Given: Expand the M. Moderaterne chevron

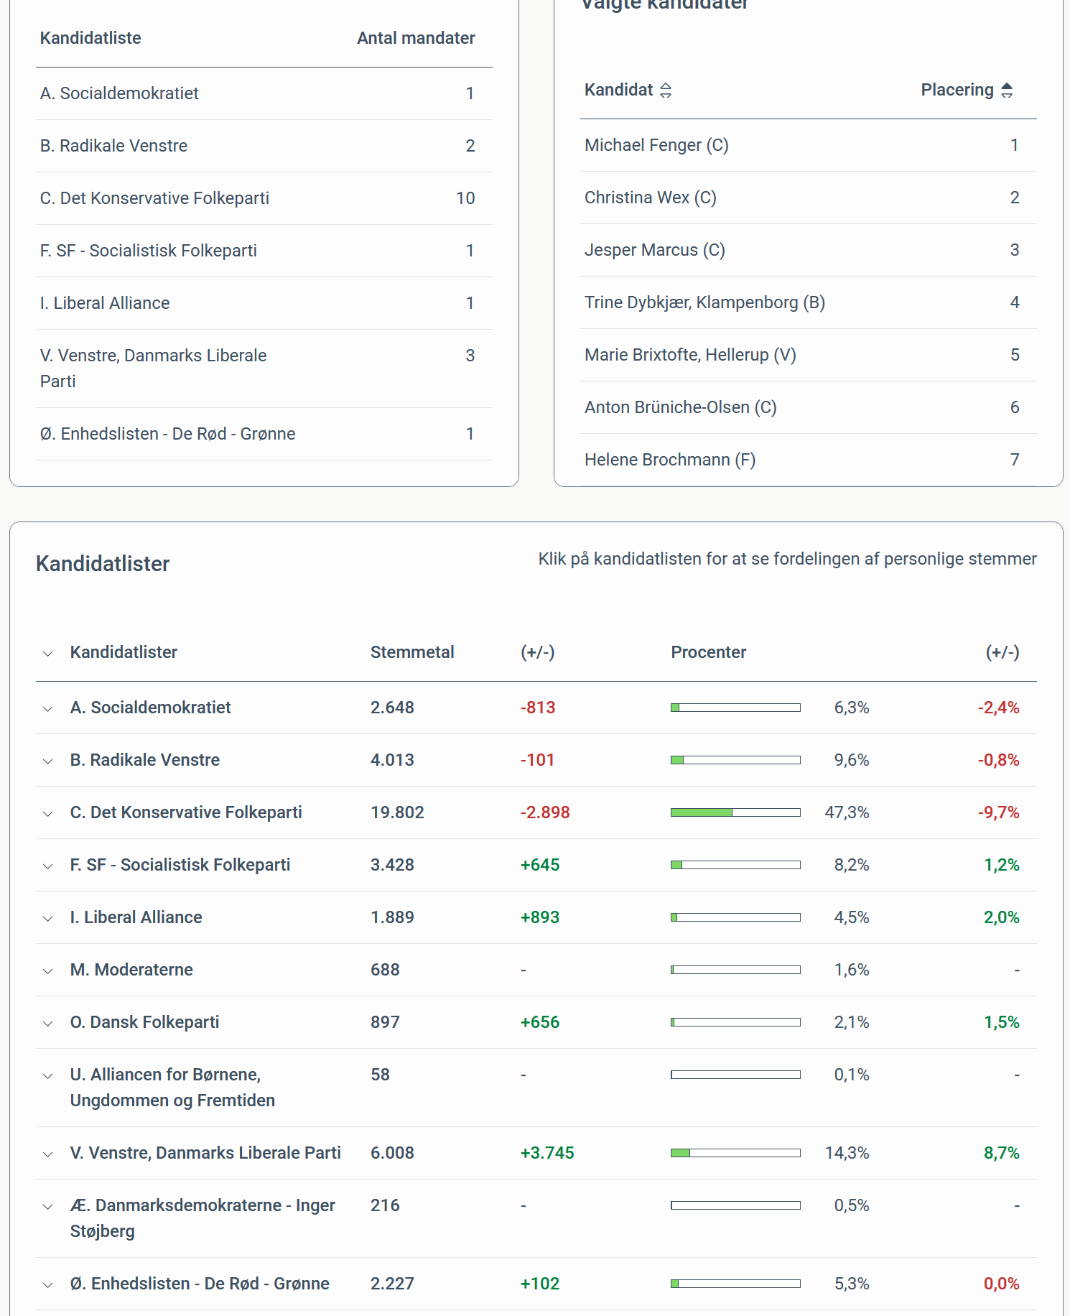Looking at the screenshot, I should [x=48, y=971].
